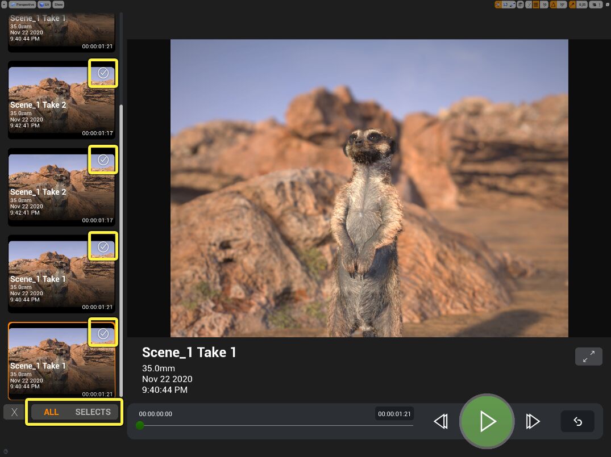Step back one frame in playback
Screen dimensions: 611x457
point(440,421)
